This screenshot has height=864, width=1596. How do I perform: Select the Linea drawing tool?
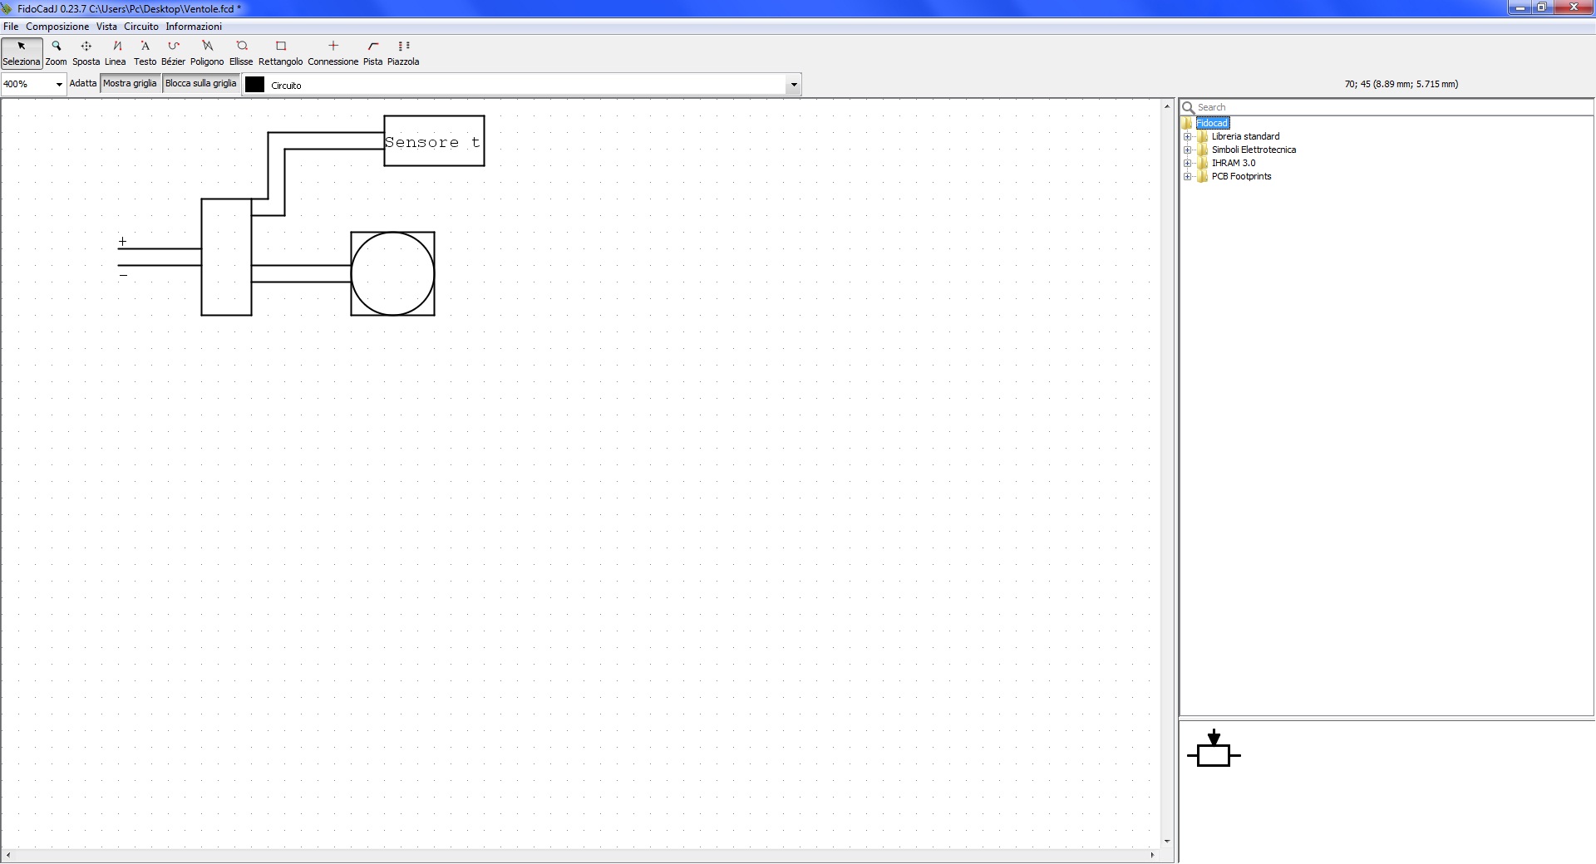click(x=116, y=53)
